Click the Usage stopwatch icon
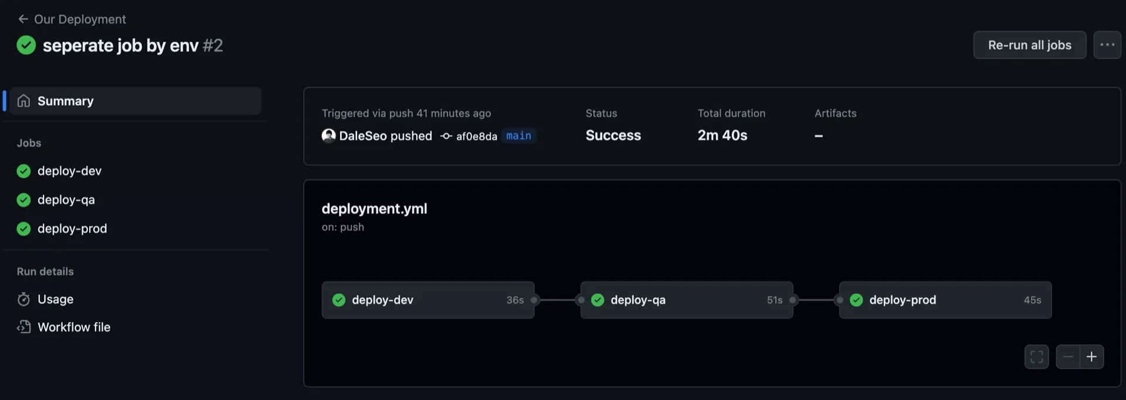Screen dimensions: 1126x400 [x=23, y=299]
